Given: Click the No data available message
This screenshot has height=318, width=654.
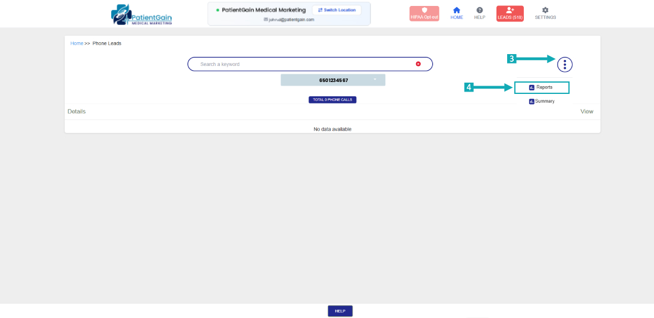Looking at the screenshot, I should 332,129.
